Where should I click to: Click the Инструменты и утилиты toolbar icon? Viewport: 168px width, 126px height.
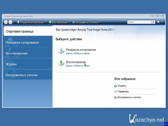tap(74, 22)
